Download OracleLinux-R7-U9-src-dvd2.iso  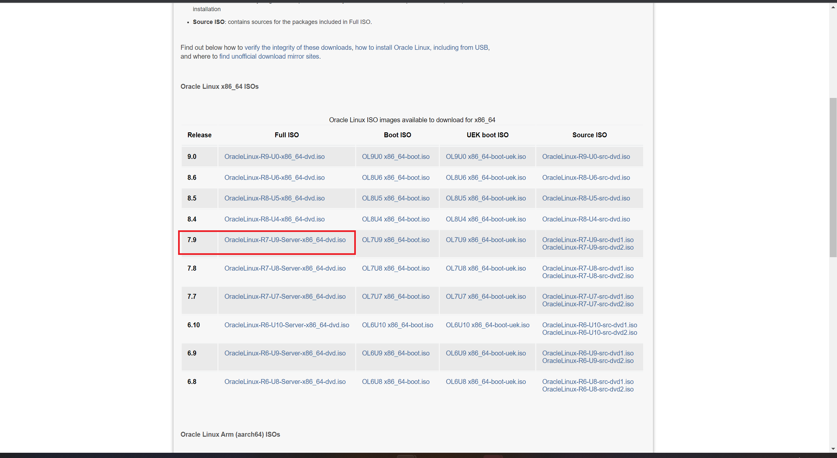pyautogui.click(x=588, y=247)
